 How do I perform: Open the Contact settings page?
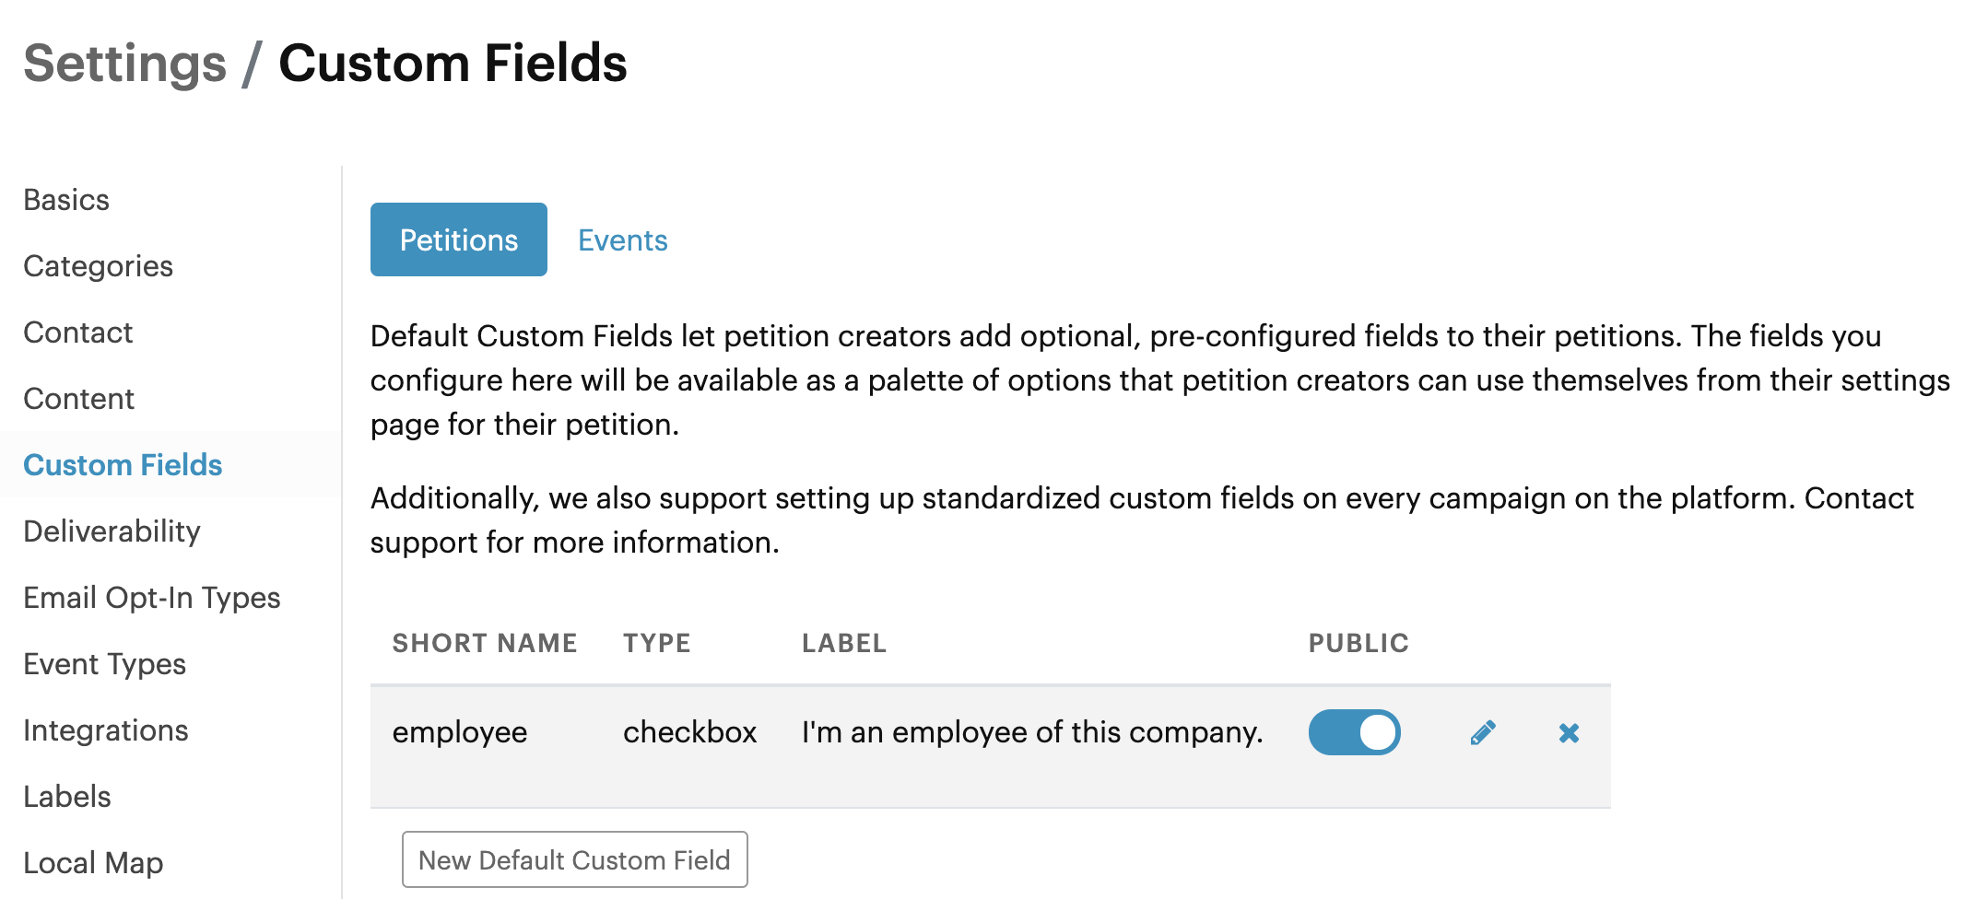tap(78, 333)
